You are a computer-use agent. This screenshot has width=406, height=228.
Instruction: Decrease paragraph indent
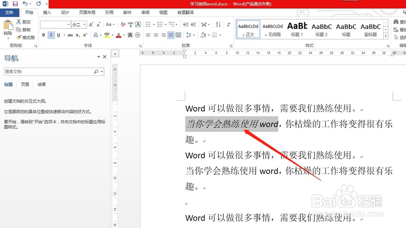click(186, 25)
